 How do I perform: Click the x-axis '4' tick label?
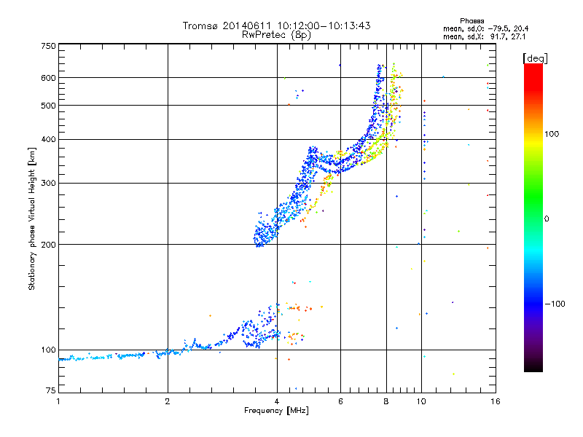[277, 401]
